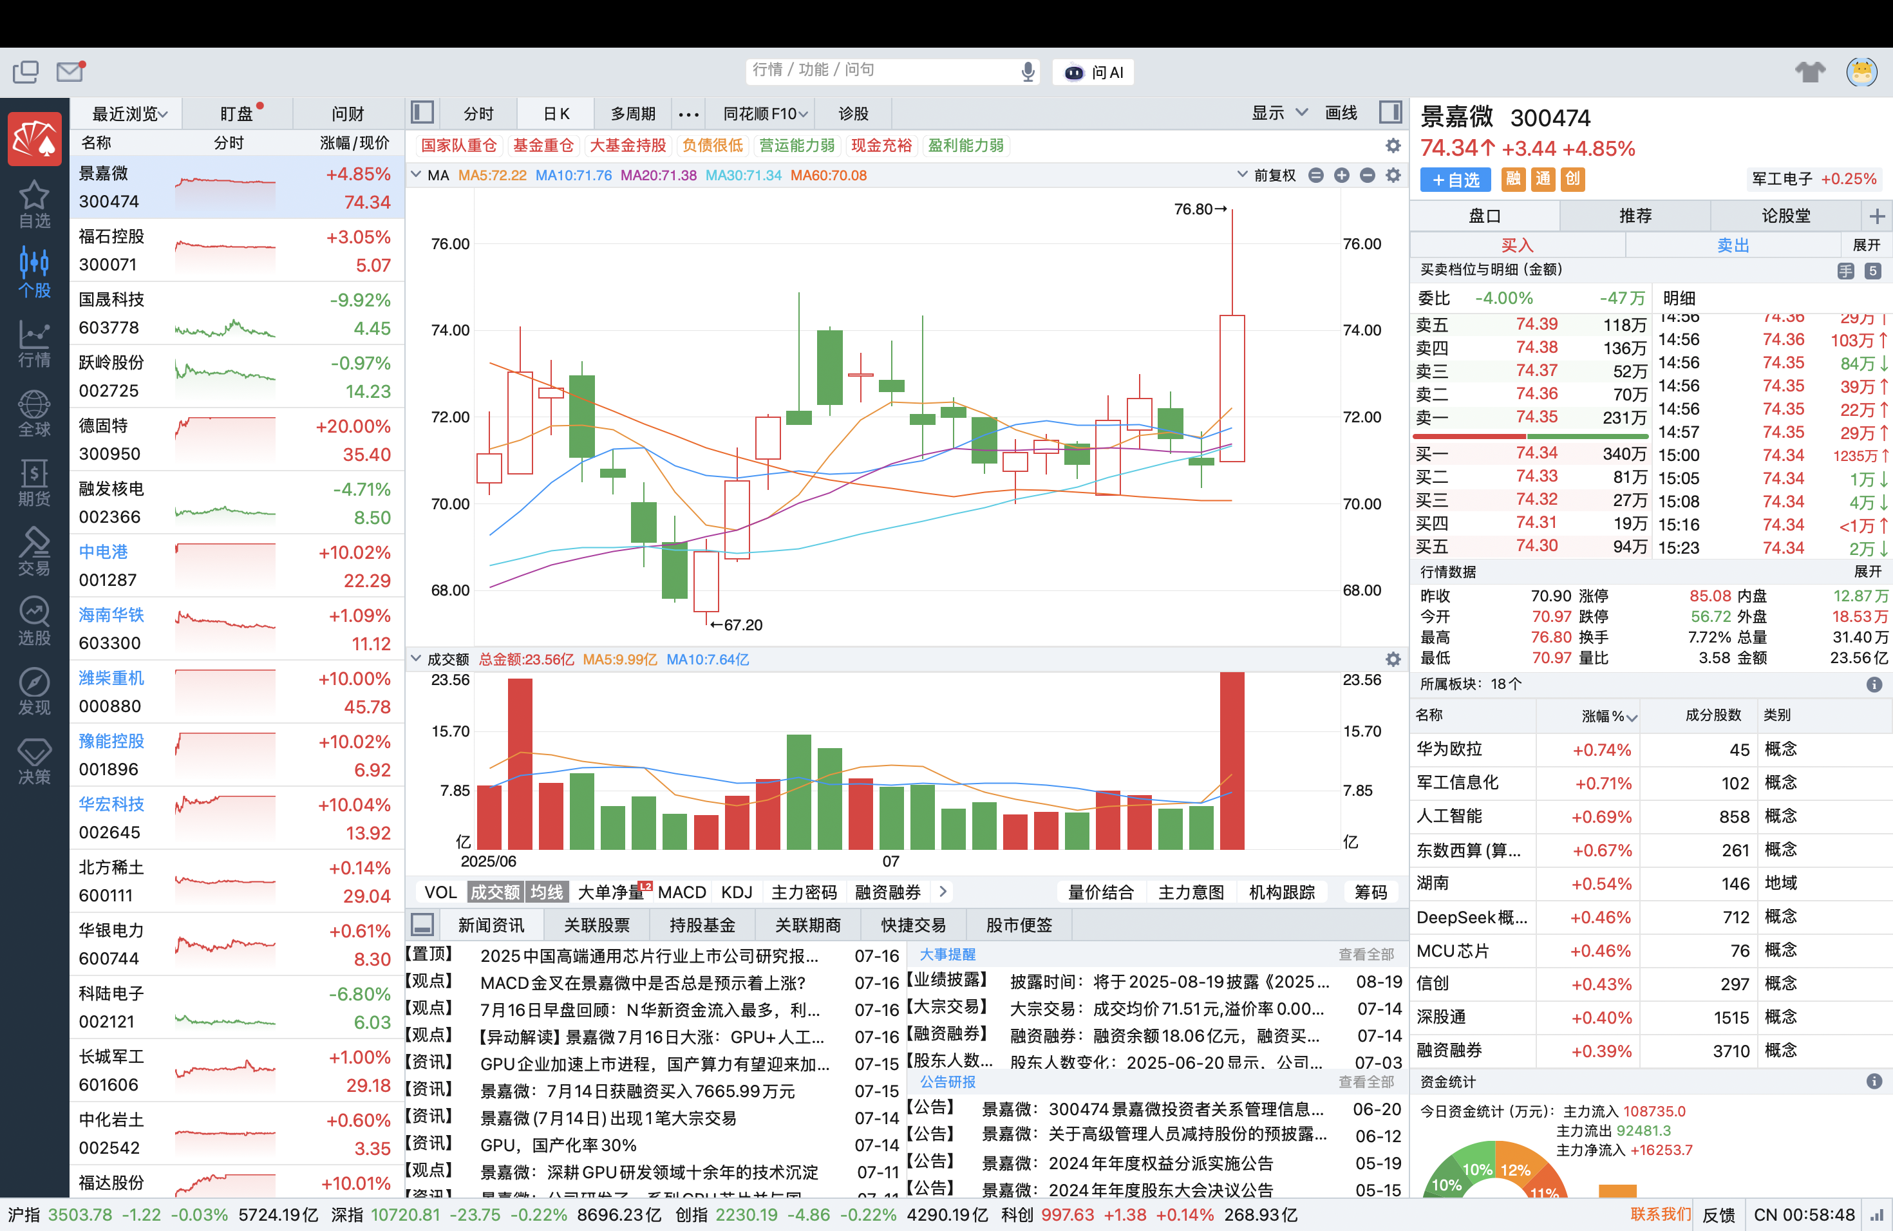Toggle the 均线 overlay button

547,892
